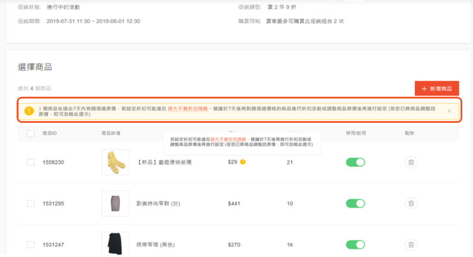
Task: Delete product 1531295 using its trash icon
Action: [x=411, y=204]
